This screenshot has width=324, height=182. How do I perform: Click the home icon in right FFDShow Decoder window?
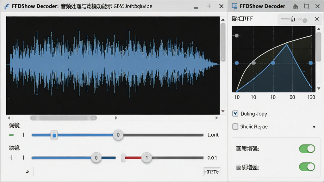pyautogui.click(x=296, y=6)
